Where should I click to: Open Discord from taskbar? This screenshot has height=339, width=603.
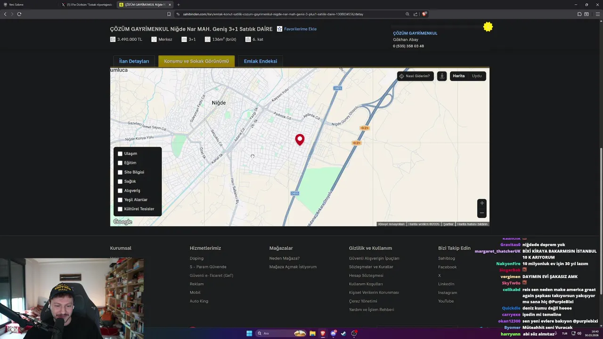click(334, 333)
